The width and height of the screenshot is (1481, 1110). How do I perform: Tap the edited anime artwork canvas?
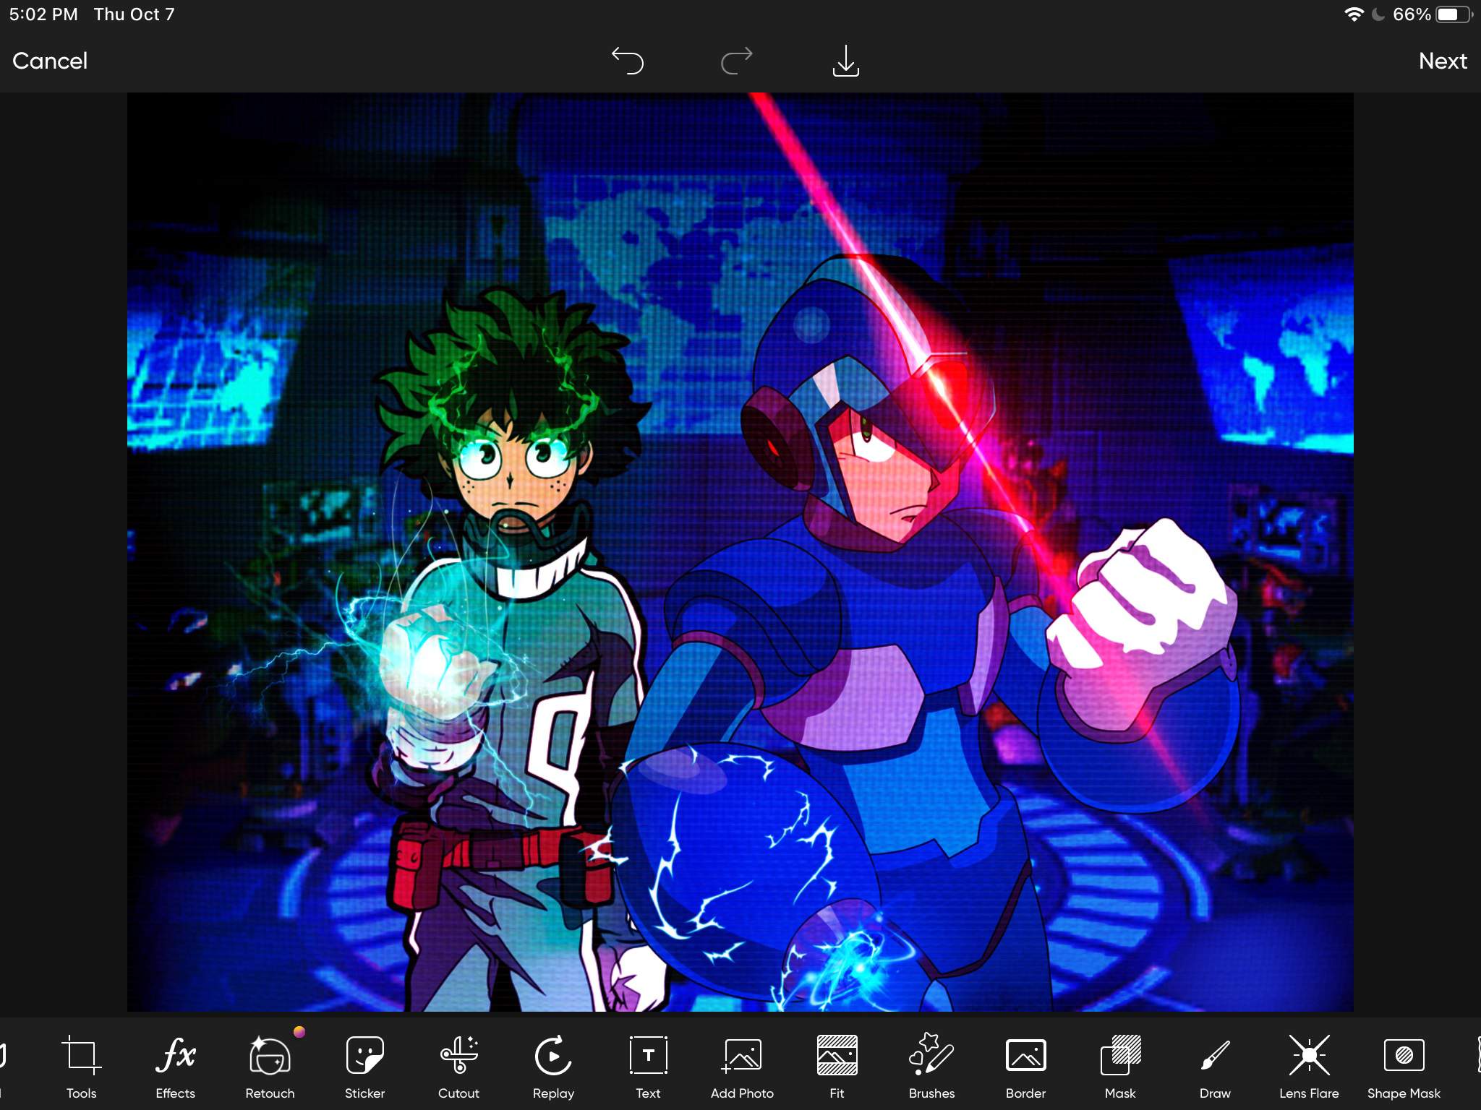coord(740,552)
